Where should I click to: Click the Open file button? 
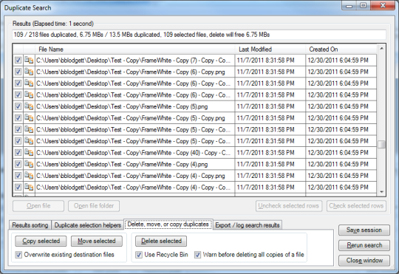(x=38, y=206)
